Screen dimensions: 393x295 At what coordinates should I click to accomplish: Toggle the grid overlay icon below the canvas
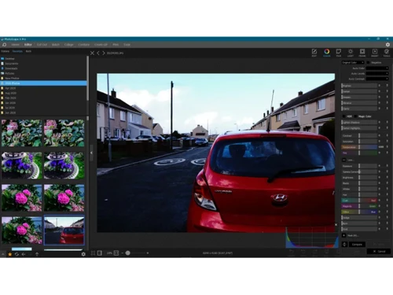(x=93, y=253)
